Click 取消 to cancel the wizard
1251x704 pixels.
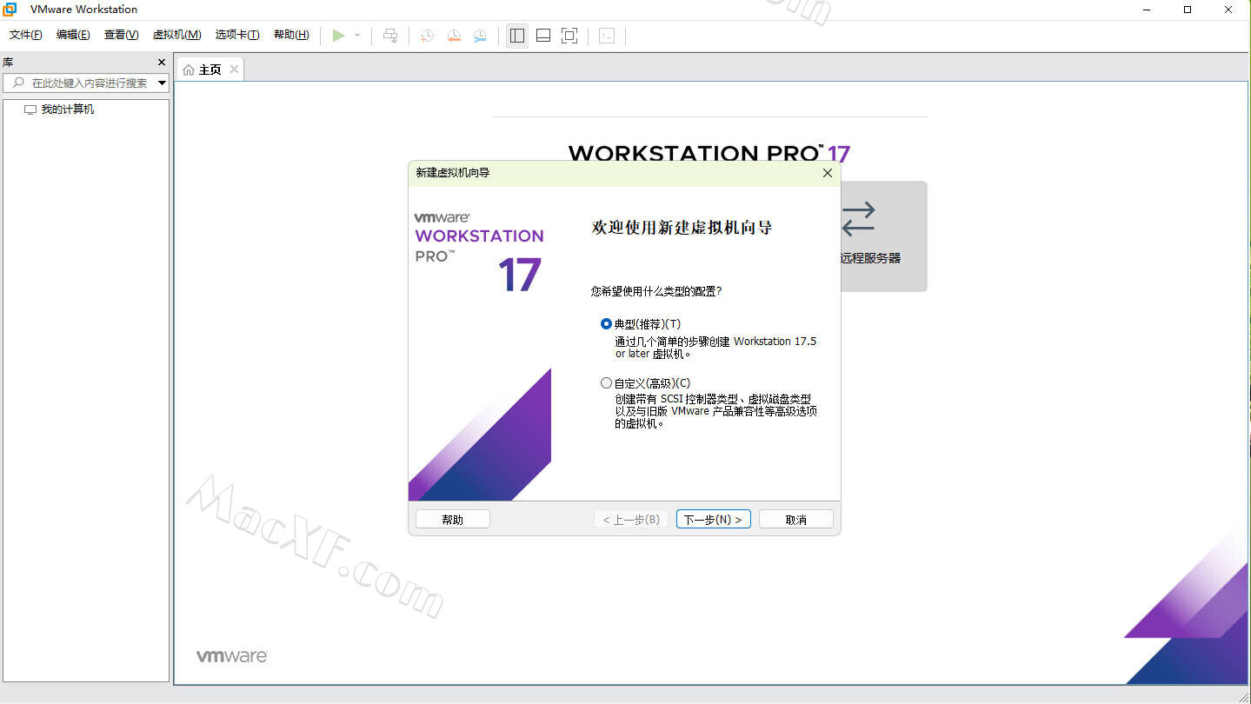point(796,519)
